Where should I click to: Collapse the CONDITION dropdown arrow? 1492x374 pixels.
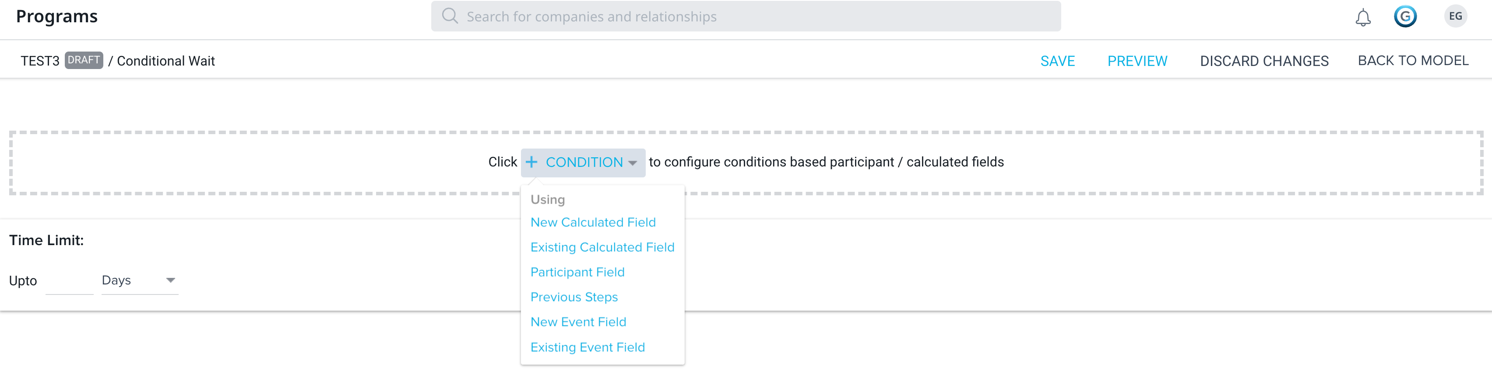pyautogui.click(x=633, y=163)
